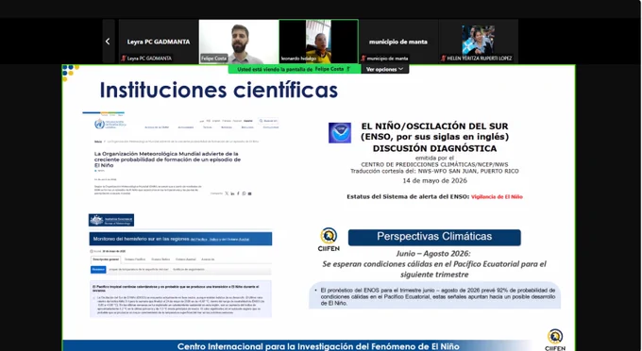Click the LinkedIn share icon on WMO article

pyautogui.click(x=232, y=193)
